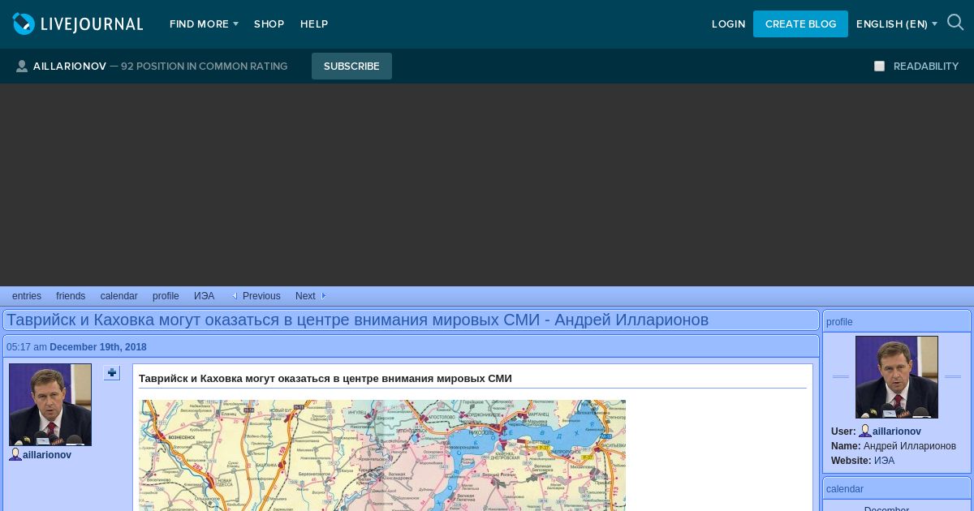974x511 pixels.
Task: Open the LiveJournal logo home link
Action: (78, 24)
